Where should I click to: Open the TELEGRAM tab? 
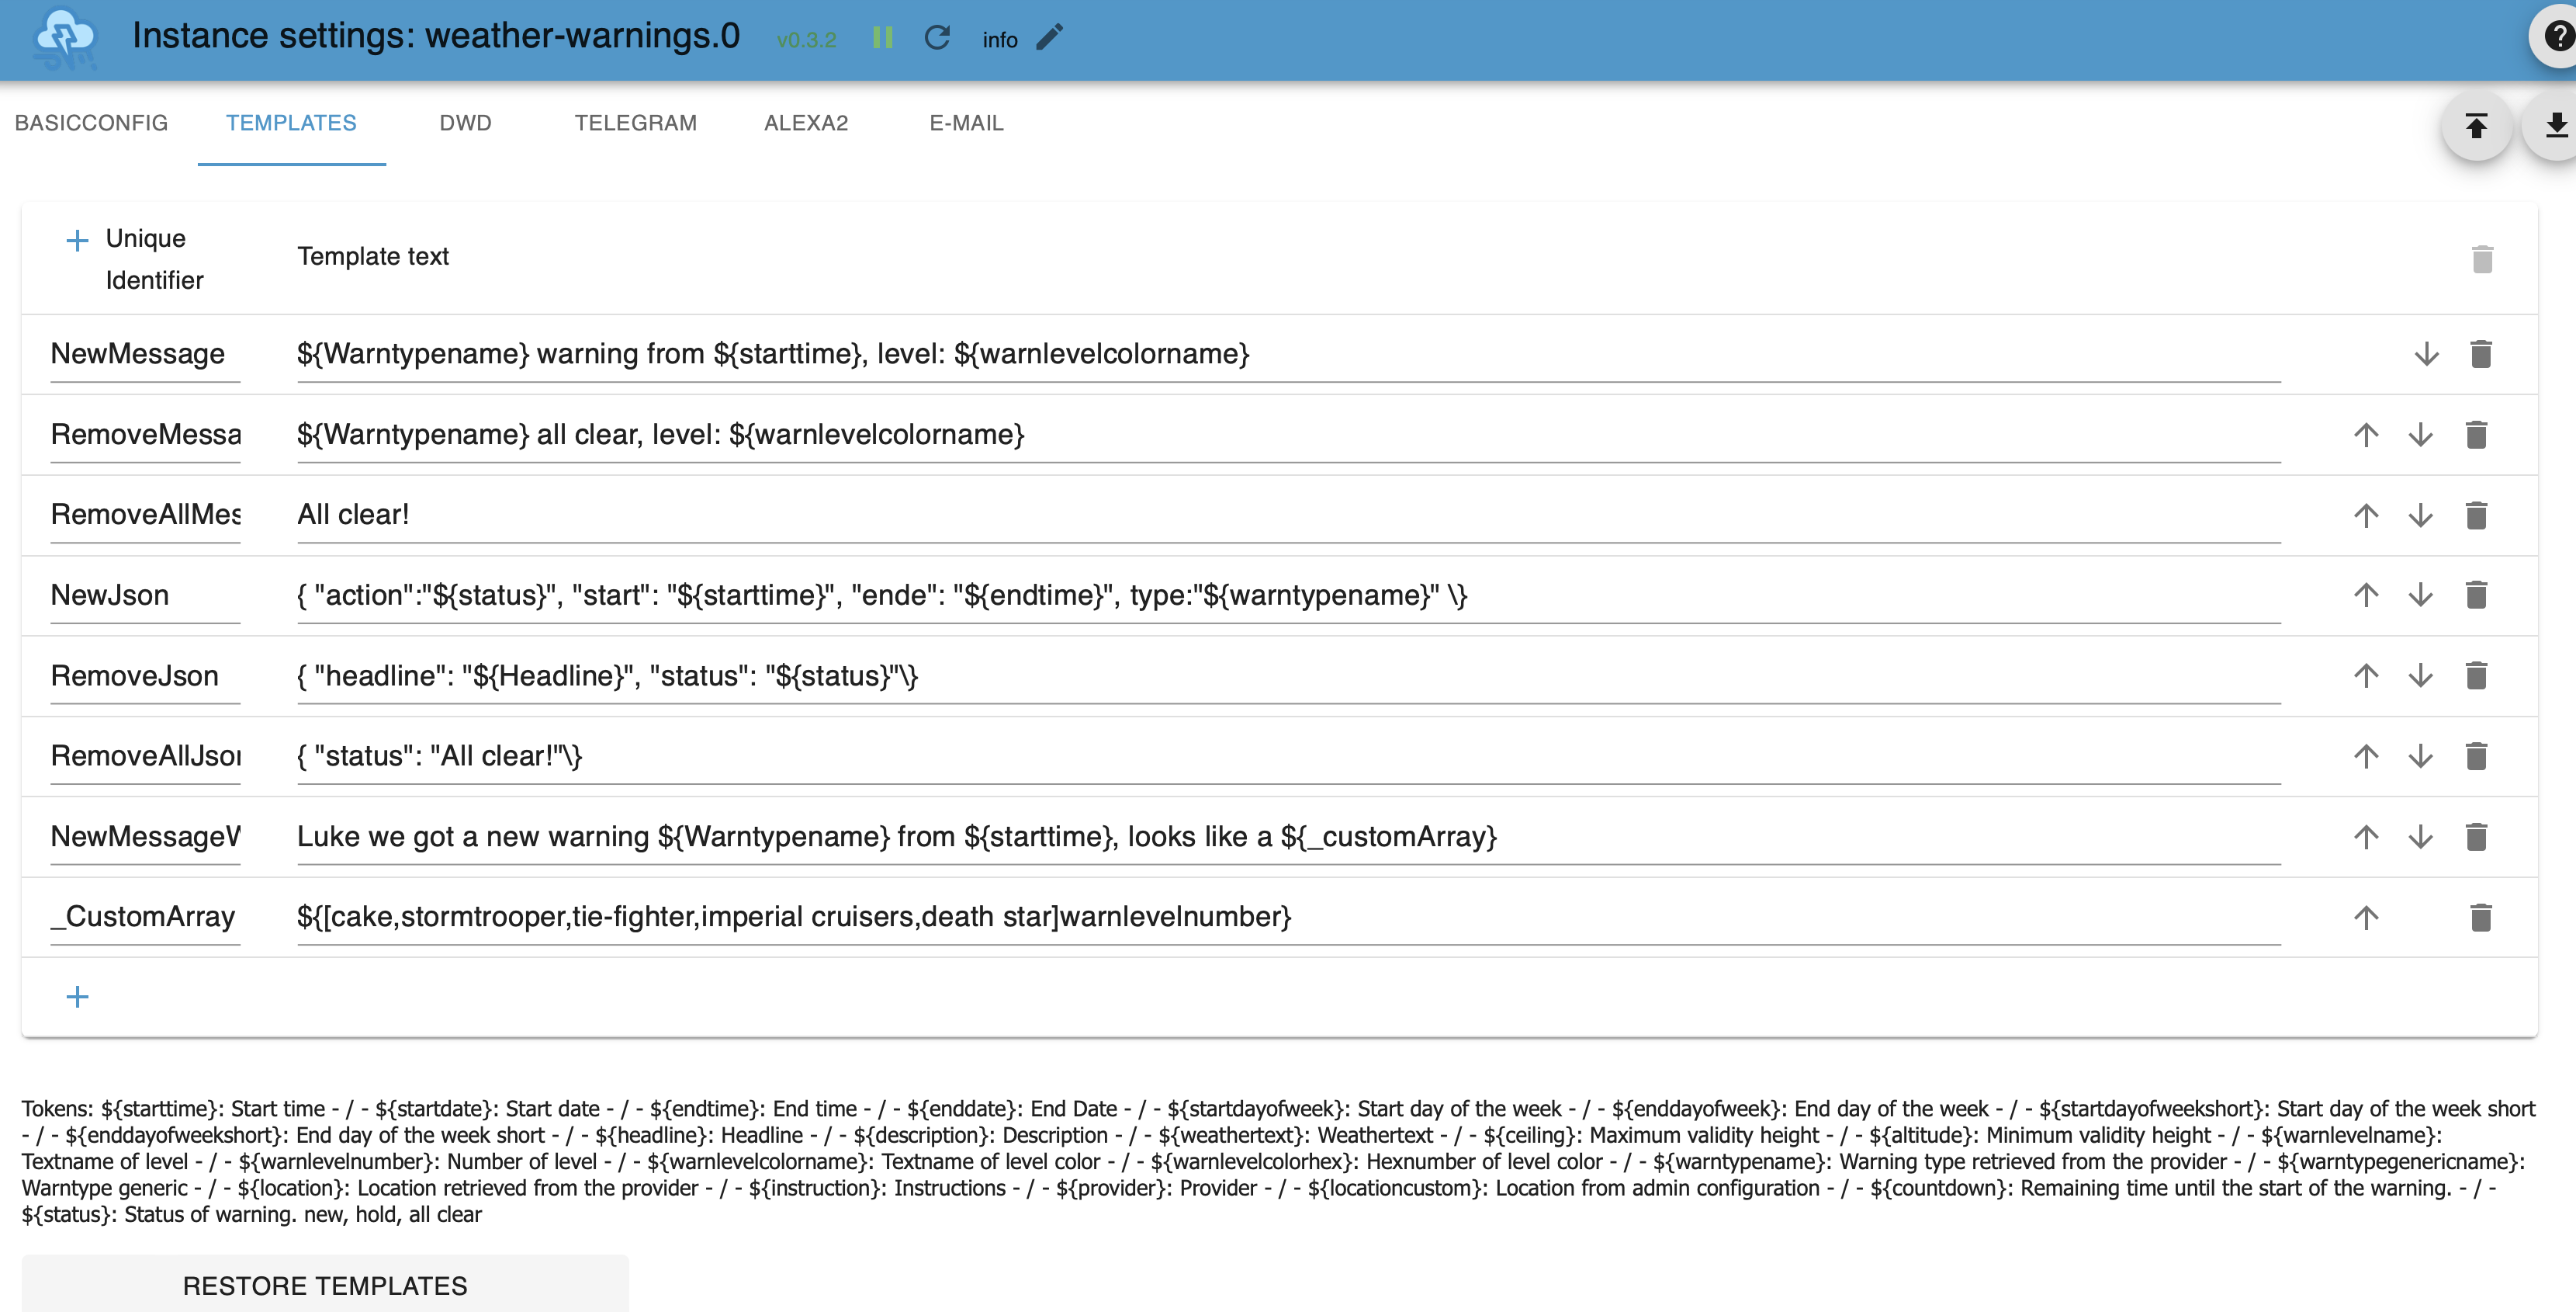click(635, 123)
